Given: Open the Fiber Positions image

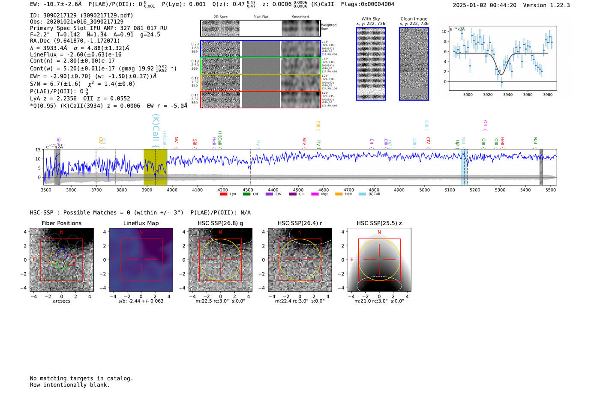Looking at the screenshot, I should 62,260.
